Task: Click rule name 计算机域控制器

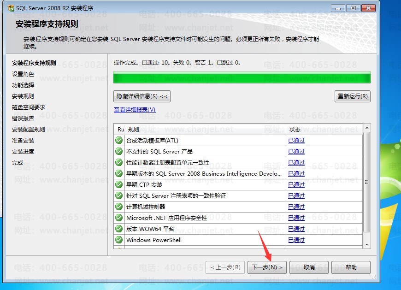Action: [x=146, y=207]
